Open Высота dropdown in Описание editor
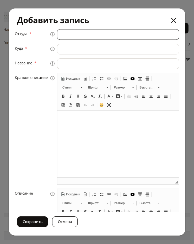This screenshot has height=244, width=194. 149,203
